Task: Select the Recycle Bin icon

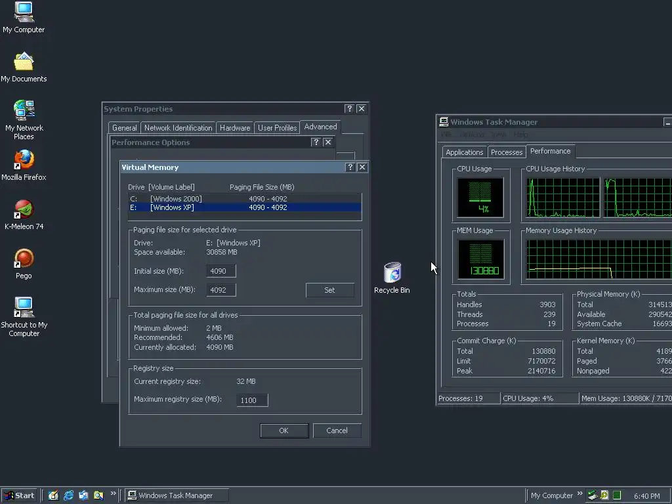Action: pyautogui.click(x=392, y=278)
